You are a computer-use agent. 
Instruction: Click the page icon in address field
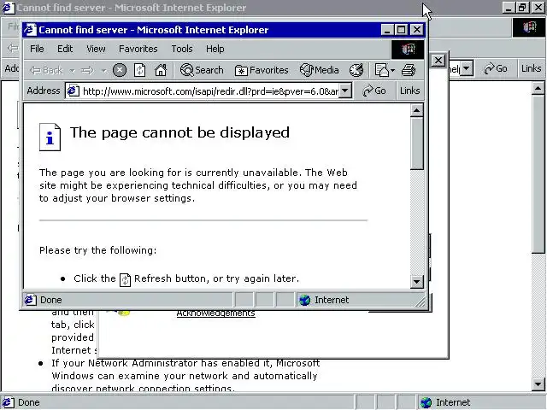[73, 91]
